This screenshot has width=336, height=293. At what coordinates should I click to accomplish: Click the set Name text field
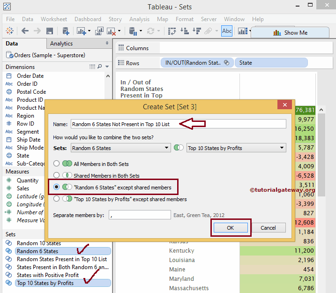[x=178, y=124]
